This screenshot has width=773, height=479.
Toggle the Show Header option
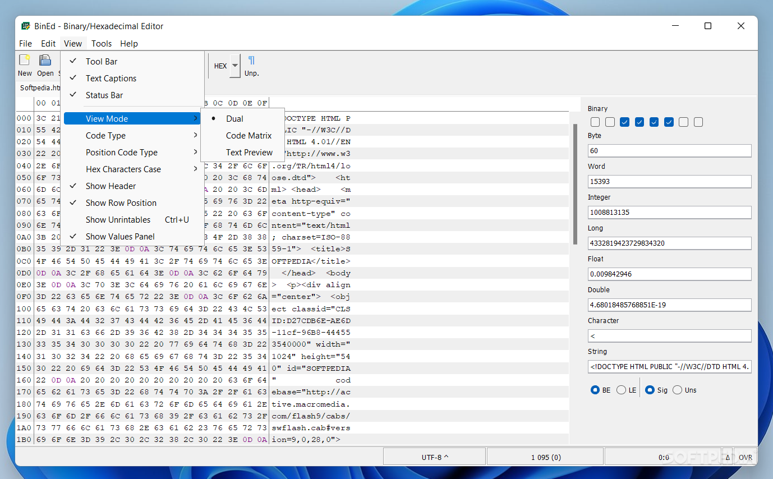click(x=132, y=186)
